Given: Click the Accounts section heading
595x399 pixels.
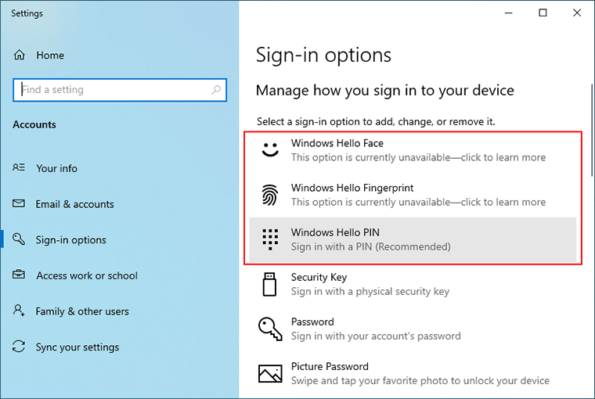Looking at the screenshot, I should point(34,124).
